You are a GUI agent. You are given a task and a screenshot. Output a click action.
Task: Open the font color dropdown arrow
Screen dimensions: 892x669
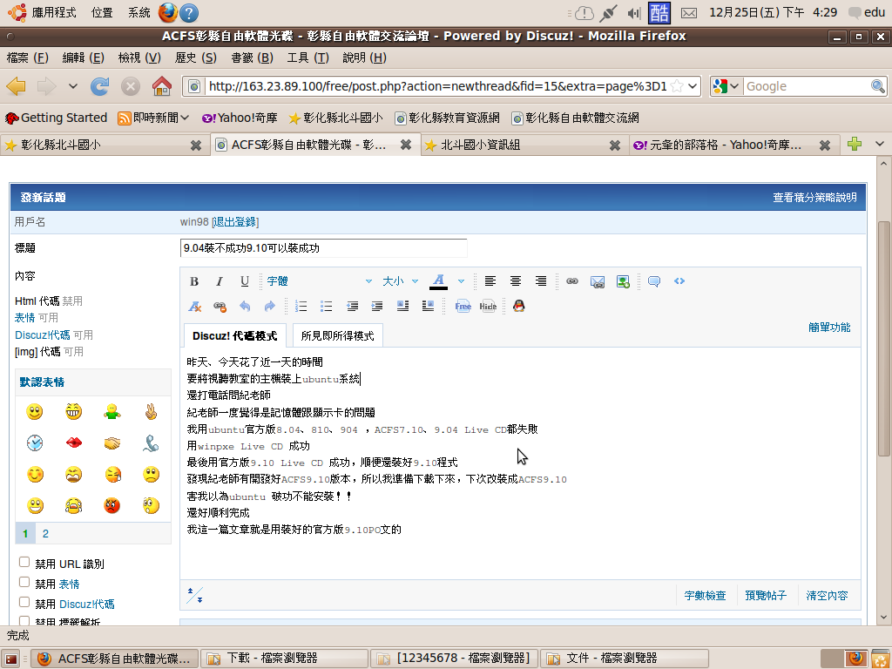(462, 281)
